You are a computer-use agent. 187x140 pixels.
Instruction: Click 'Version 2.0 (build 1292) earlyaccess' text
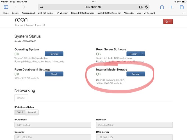click(x=114, y=58)
